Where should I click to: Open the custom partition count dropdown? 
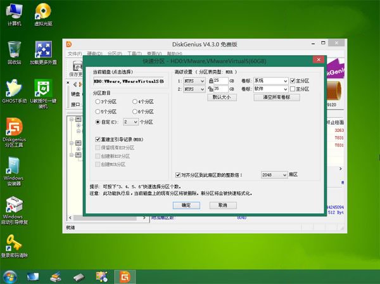pos(131,122)
